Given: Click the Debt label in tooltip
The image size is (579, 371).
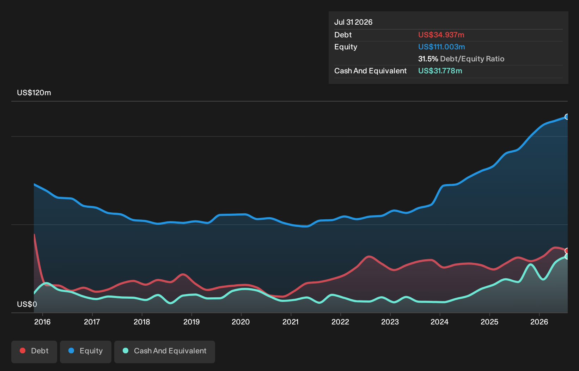Looking at the screenshot, I should tap(343, 35).
